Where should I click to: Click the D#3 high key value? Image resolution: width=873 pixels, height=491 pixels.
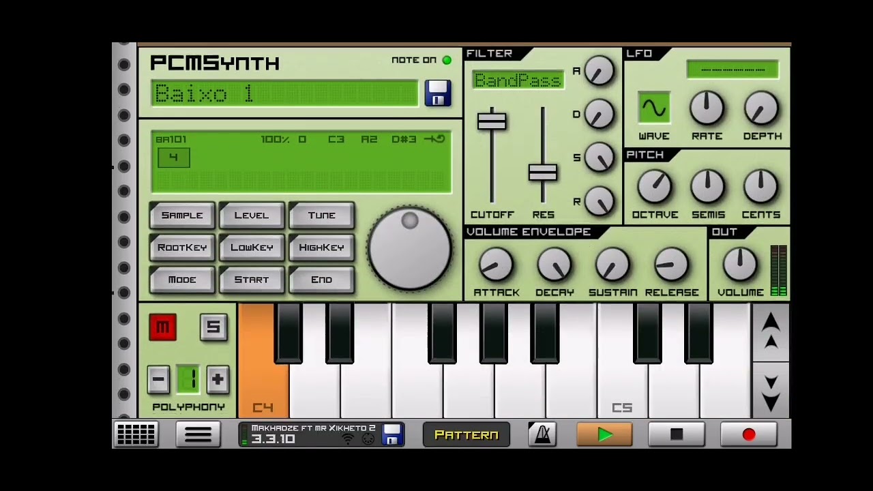point(404,140)
